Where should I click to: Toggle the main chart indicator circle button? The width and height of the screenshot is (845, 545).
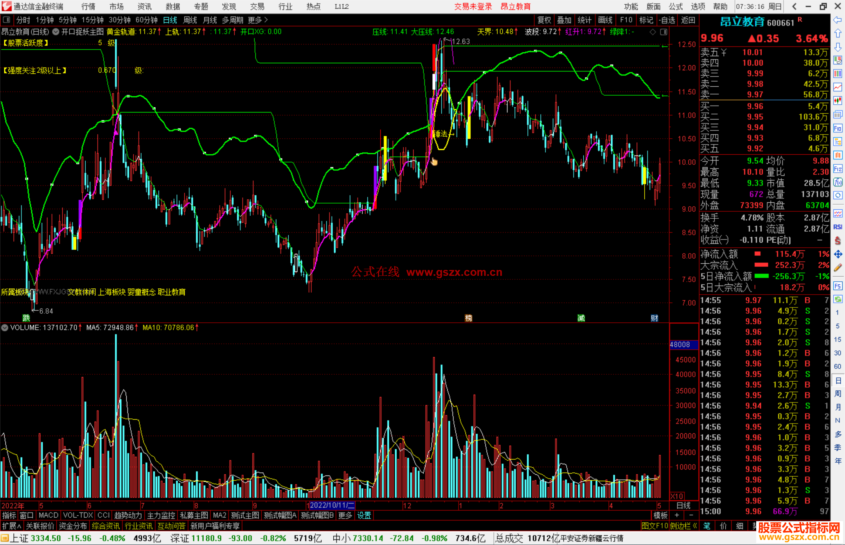click(x=56, y=32)
